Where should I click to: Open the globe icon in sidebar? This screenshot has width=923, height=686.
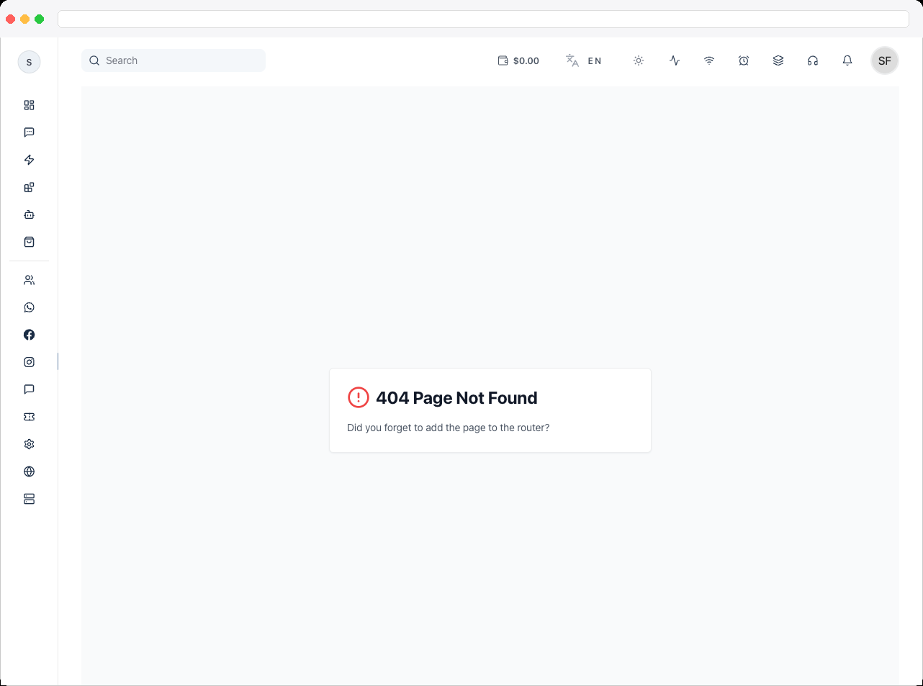point(29,471)
